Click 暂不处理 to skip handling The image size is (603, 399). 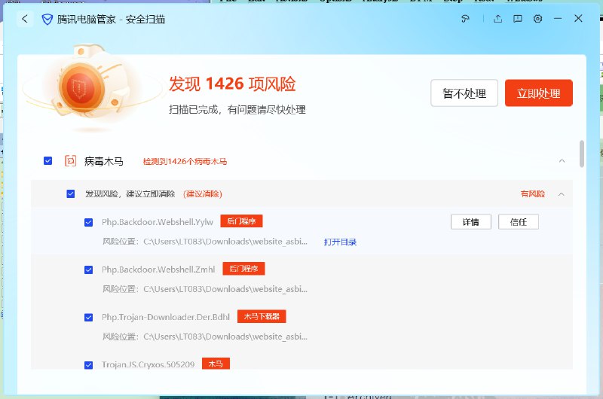[464, 93]
